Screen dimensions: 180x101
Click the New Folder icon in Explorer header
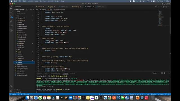point(29,10)
